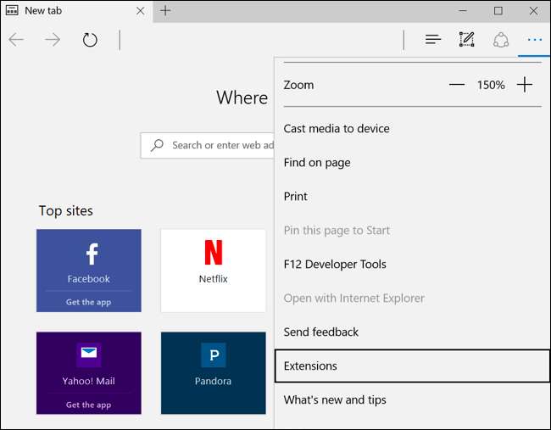The height and width of the screenshot is (430, 551).
Task: Decrease zoom with the minus button
Action: tap(457, 85)
